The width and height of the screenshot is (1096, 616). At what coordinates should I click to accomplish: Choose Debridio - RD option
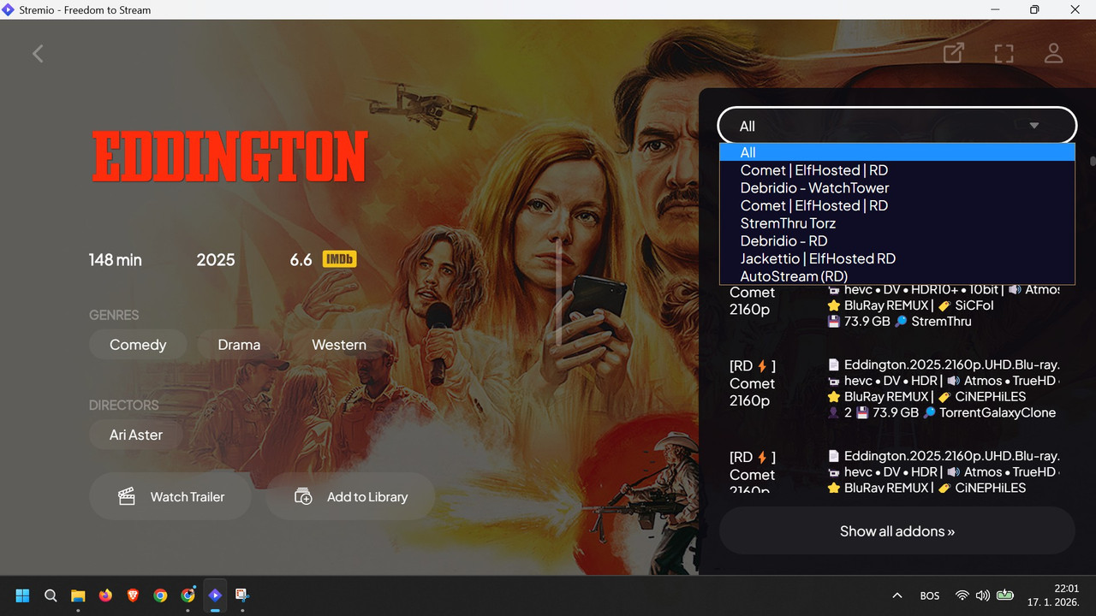click(x=896, y=241)
